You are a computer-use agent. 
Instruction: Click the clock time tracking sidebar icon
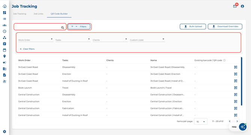(4, 31)
